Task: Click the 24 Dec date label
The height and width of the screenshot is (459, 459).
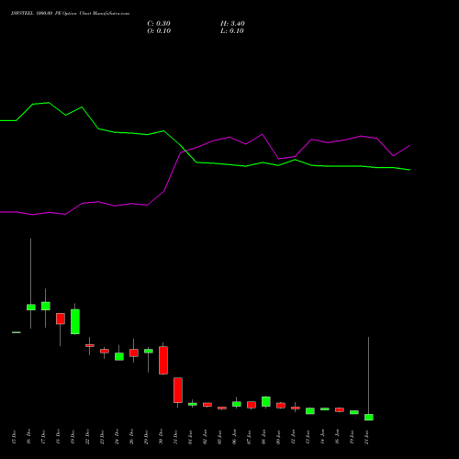Action: [117, 437]
